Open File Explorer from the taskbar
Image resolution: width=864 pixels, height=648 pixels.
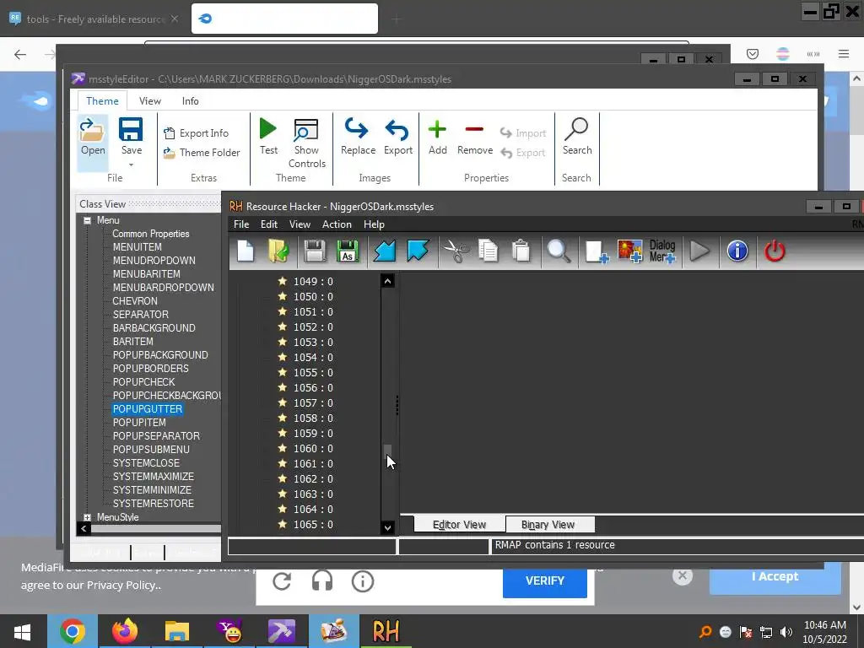point(177,631)
